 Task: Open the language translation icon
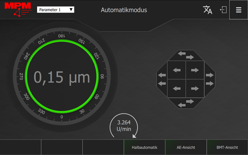pyautogui.click(x=207, y=10)
